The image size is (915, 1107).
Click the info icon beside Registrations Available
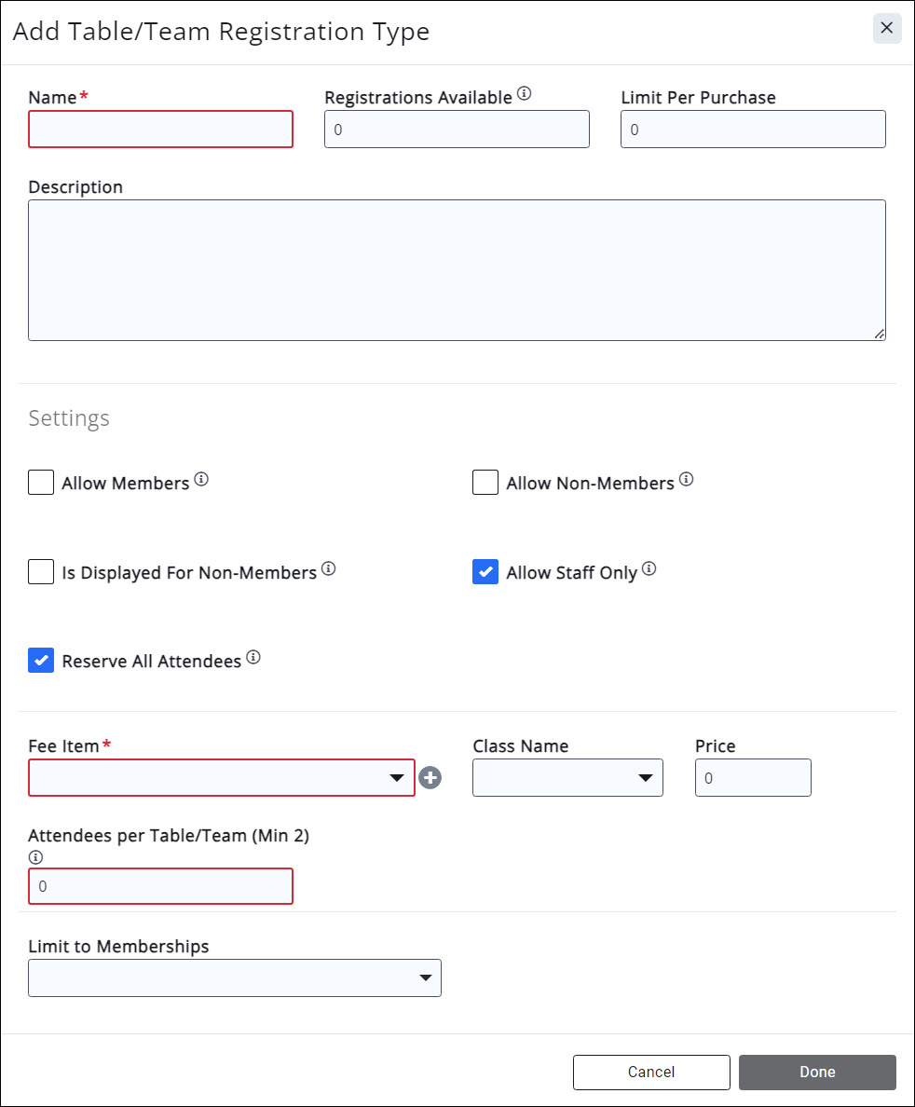click(524, 93)
